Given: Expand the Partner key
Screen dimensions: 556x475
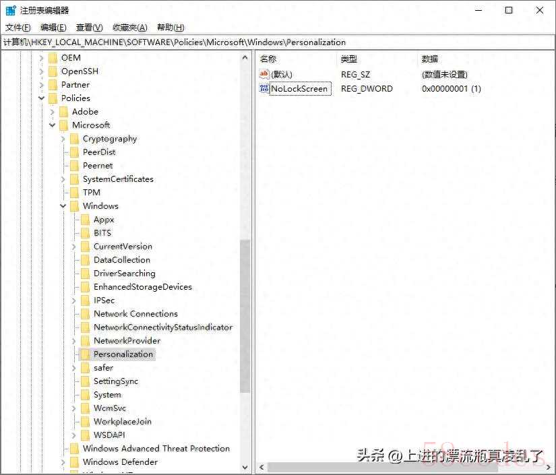Looking at the screenshot, I should (42, 85).
